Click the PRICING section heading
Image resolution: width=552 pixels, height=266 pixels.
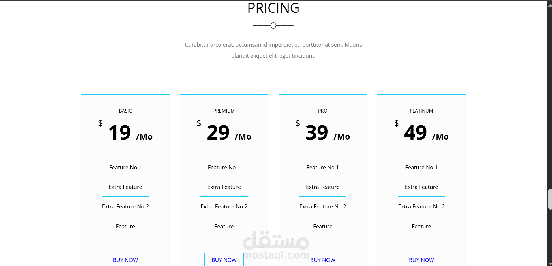(273, 8)
